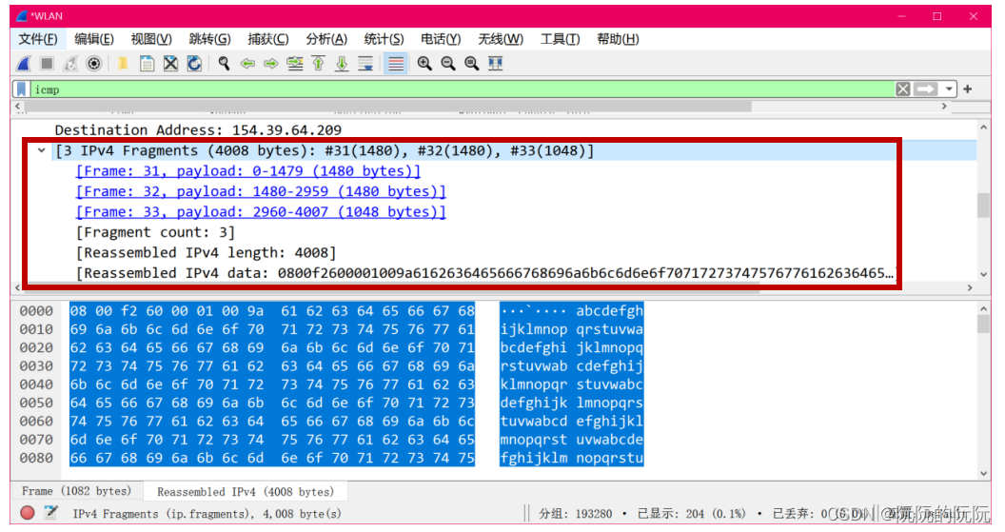1005x532 pixels.
Task: Zoom out on main window text
Action: pyautogui.click(x=448, y=64)
